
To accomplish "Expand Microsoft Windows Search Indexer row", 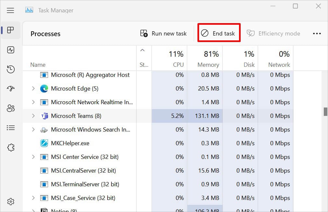I will [33, 130].
